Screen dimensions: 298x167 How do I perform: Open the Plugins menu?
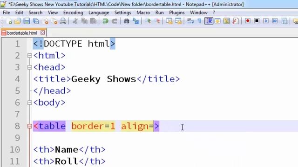pos(177,13)
